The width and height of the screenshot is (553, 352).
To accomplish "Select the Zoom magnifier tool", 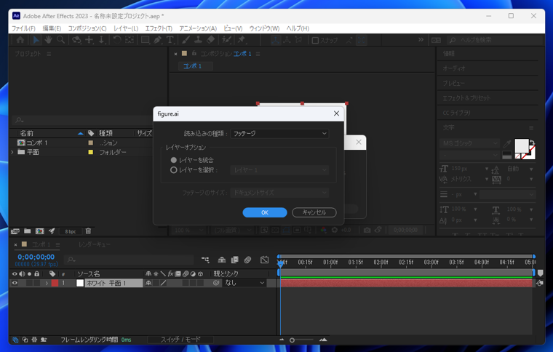I will pos(60,40).
